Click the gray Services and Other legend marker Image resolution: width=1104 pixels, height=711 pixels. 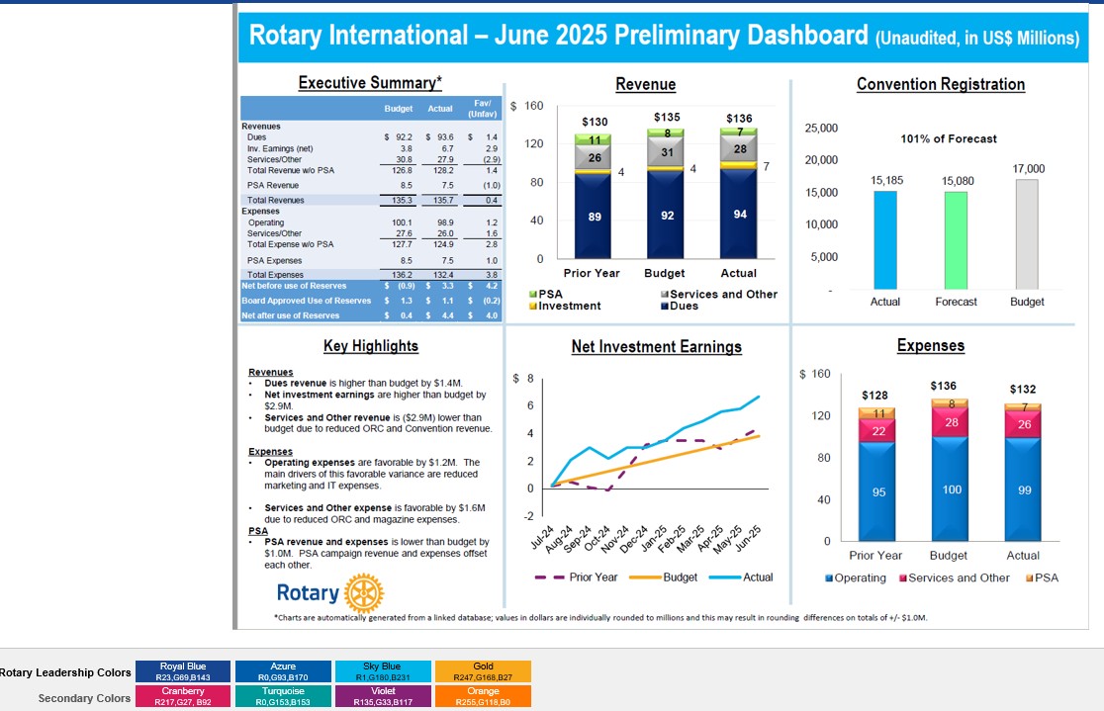(x=665, y=295)
